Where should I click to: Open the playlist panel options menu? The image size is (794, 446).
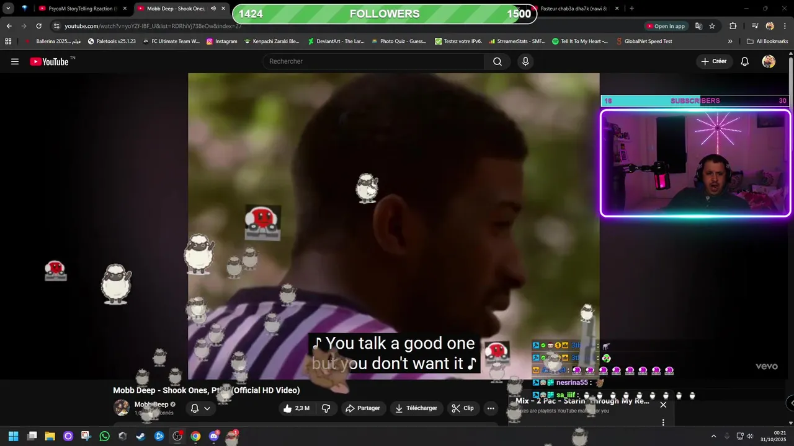coord(663,422)
